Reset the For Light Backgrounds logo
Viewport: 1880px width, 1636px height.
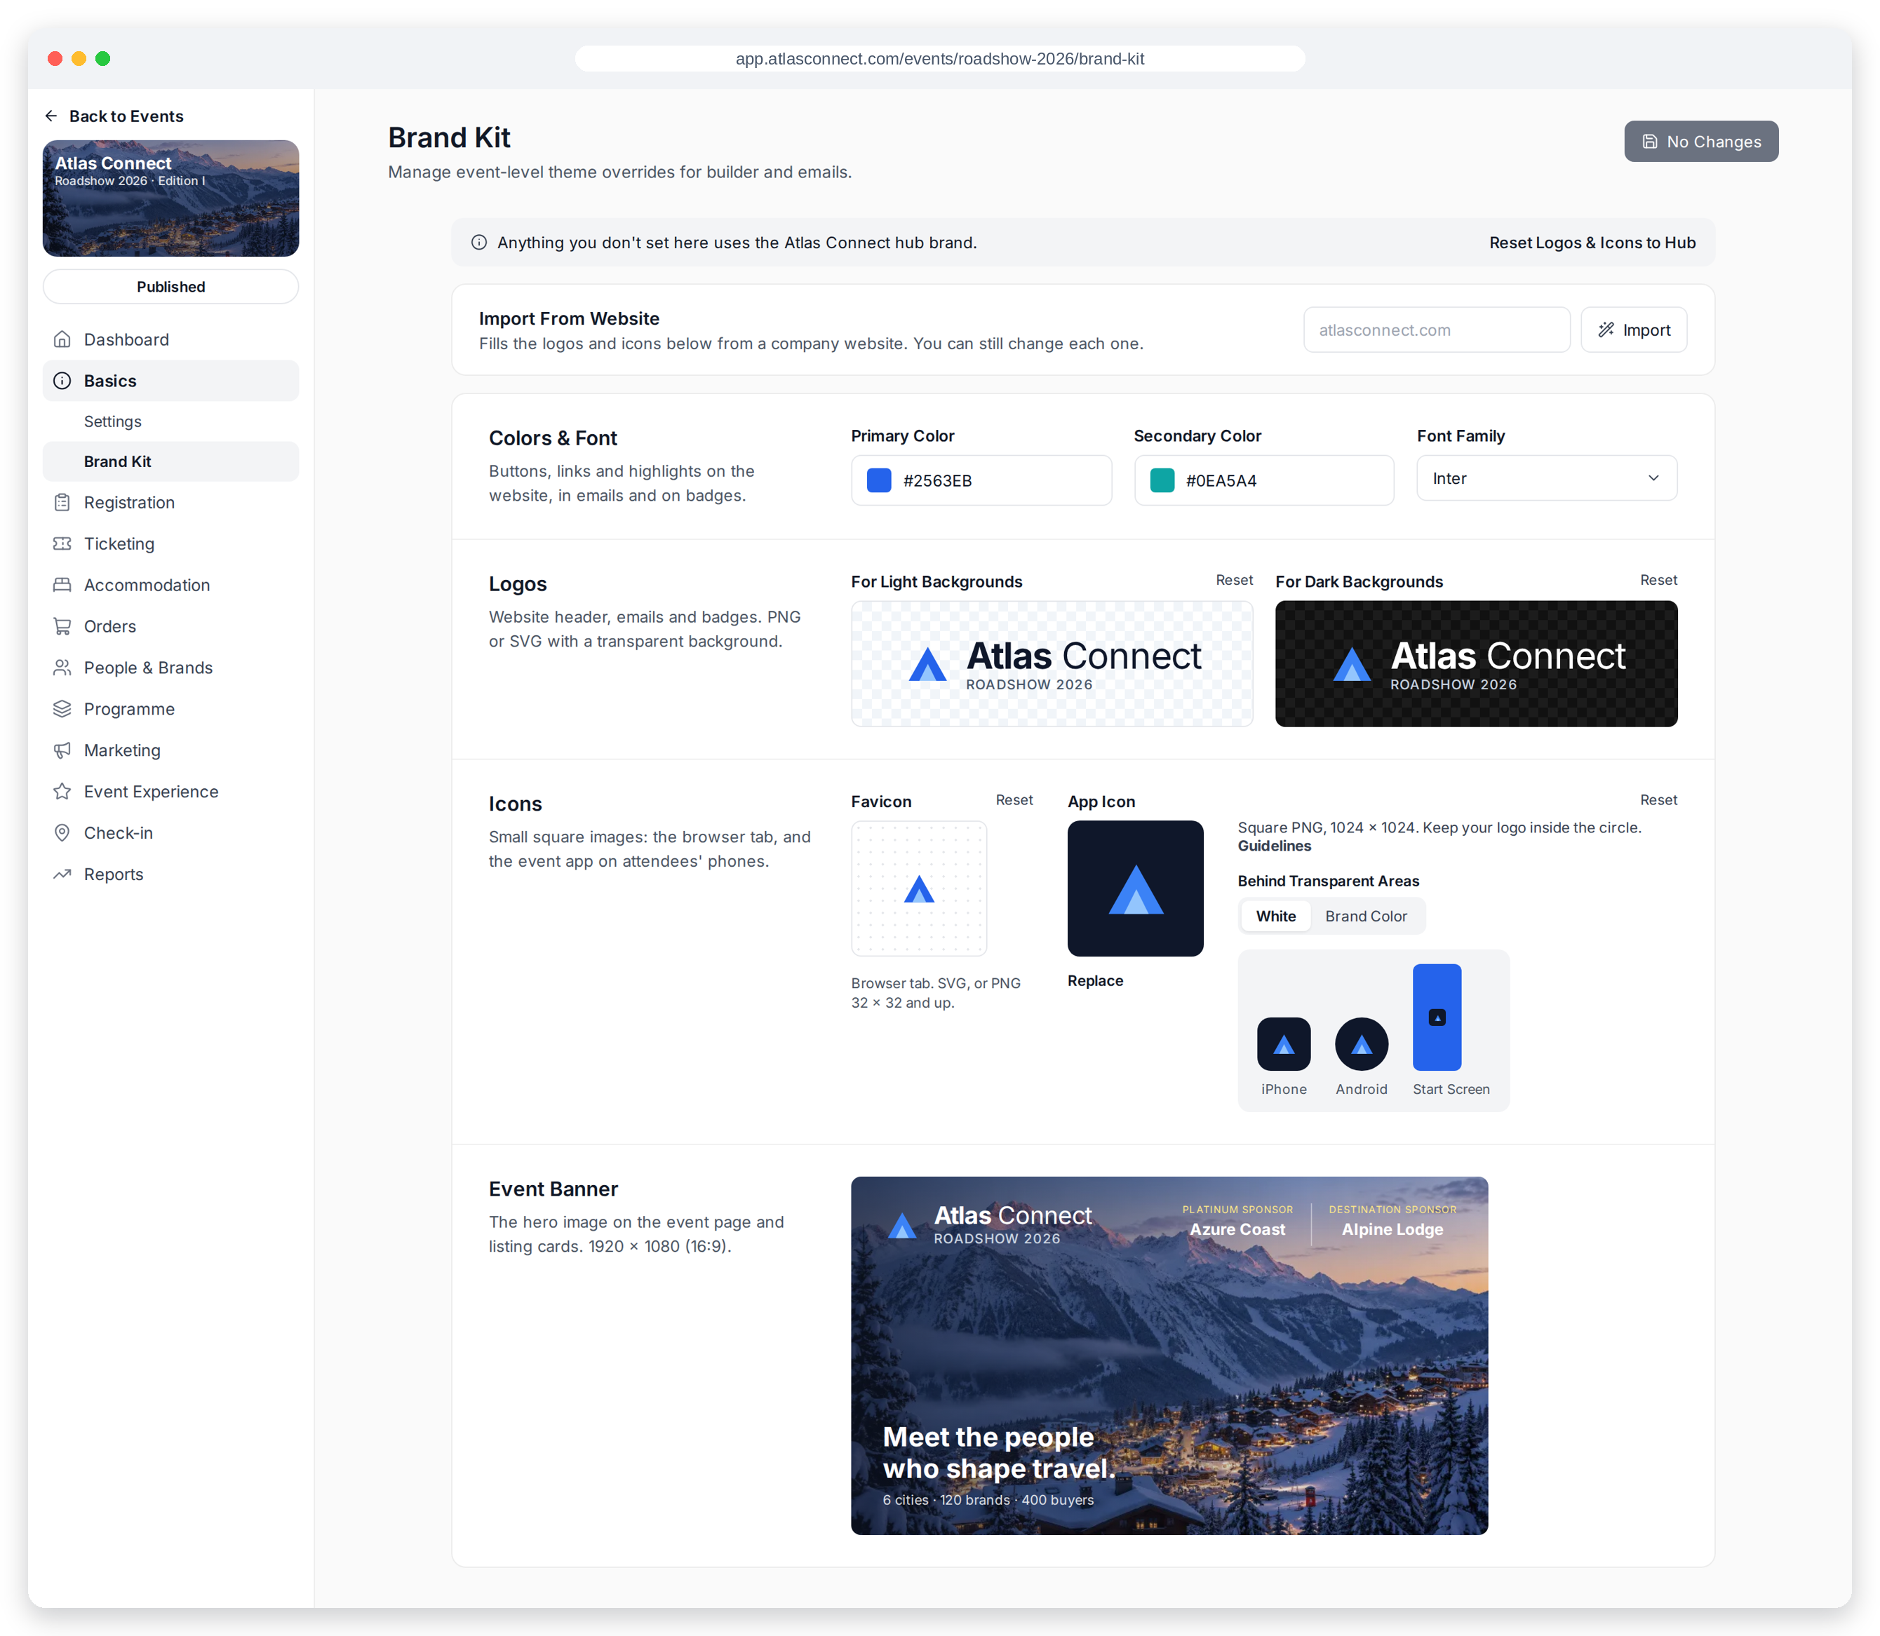[1233, 581]
